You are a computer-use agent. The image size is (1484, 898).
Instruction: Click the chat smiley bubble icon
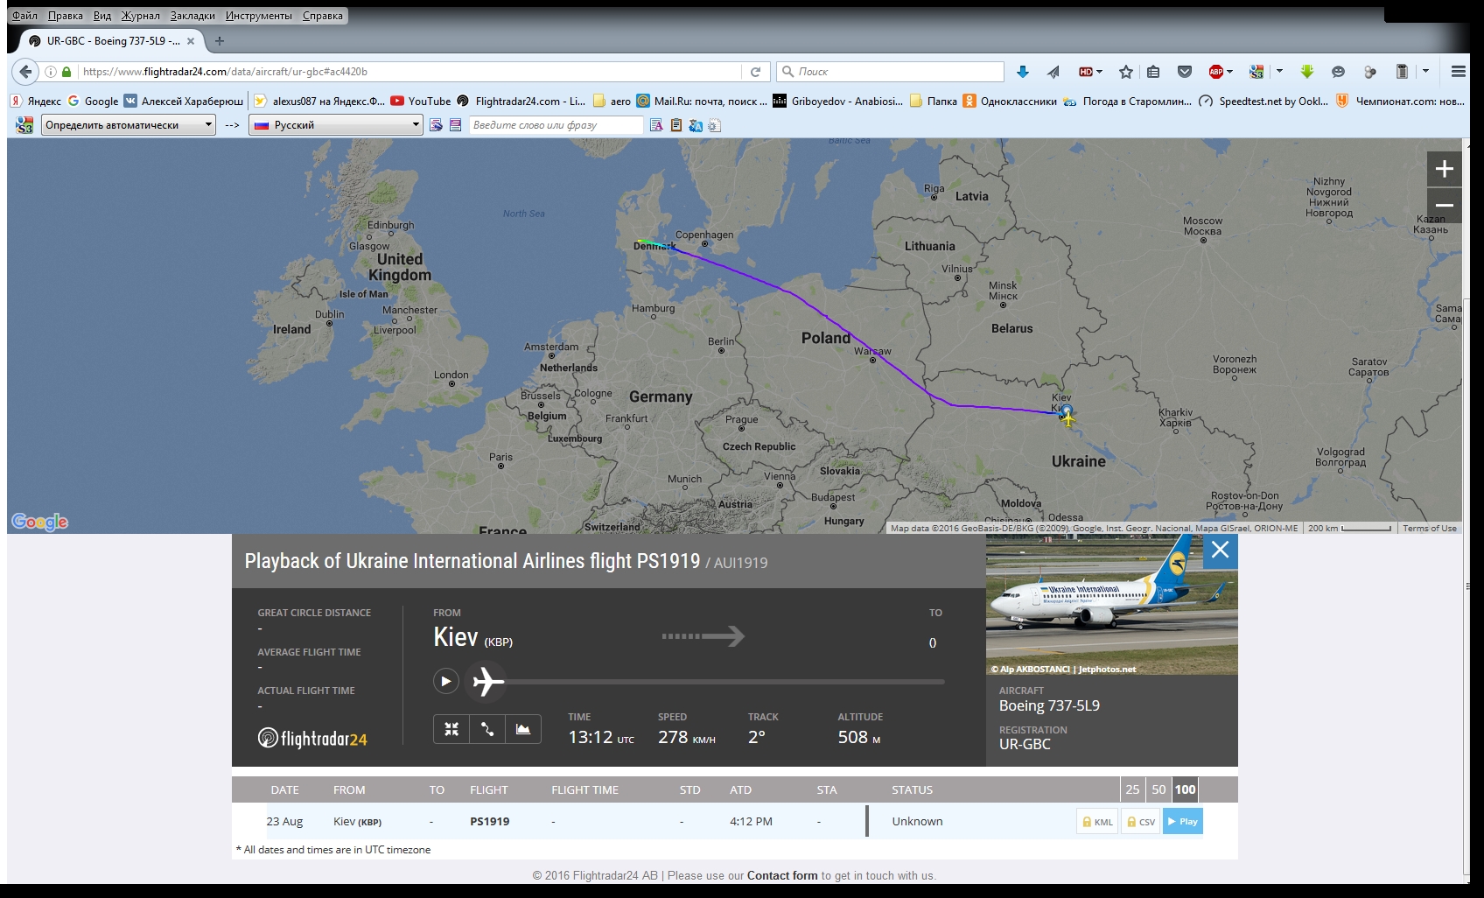coord(1338,72)
